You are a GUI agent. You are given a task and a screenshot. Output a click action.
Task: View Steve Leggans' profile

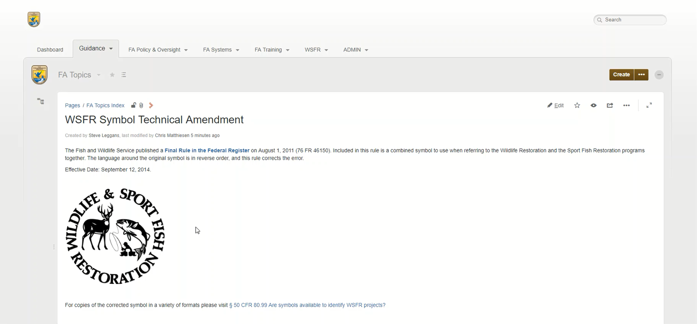click(x=104, y=135)
